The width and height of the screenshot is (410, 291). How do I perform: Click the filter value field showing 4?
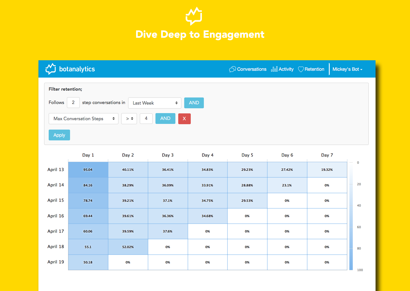pyautogui.click(x=146, y=119)
